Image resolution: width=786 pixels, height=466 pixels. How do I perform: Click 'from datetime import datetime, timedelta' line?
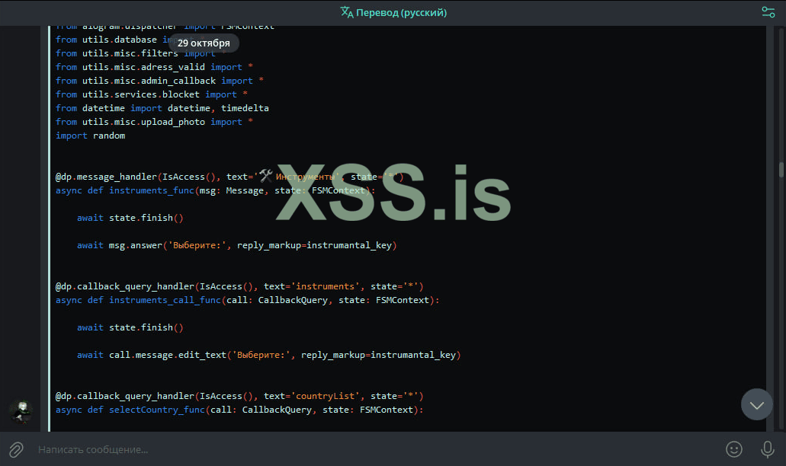tap(162, 108)
